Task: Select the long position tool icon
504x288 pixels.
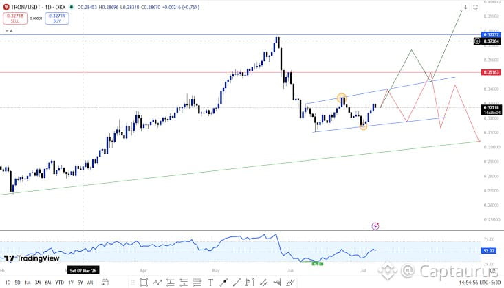Action: click(171, 283)
